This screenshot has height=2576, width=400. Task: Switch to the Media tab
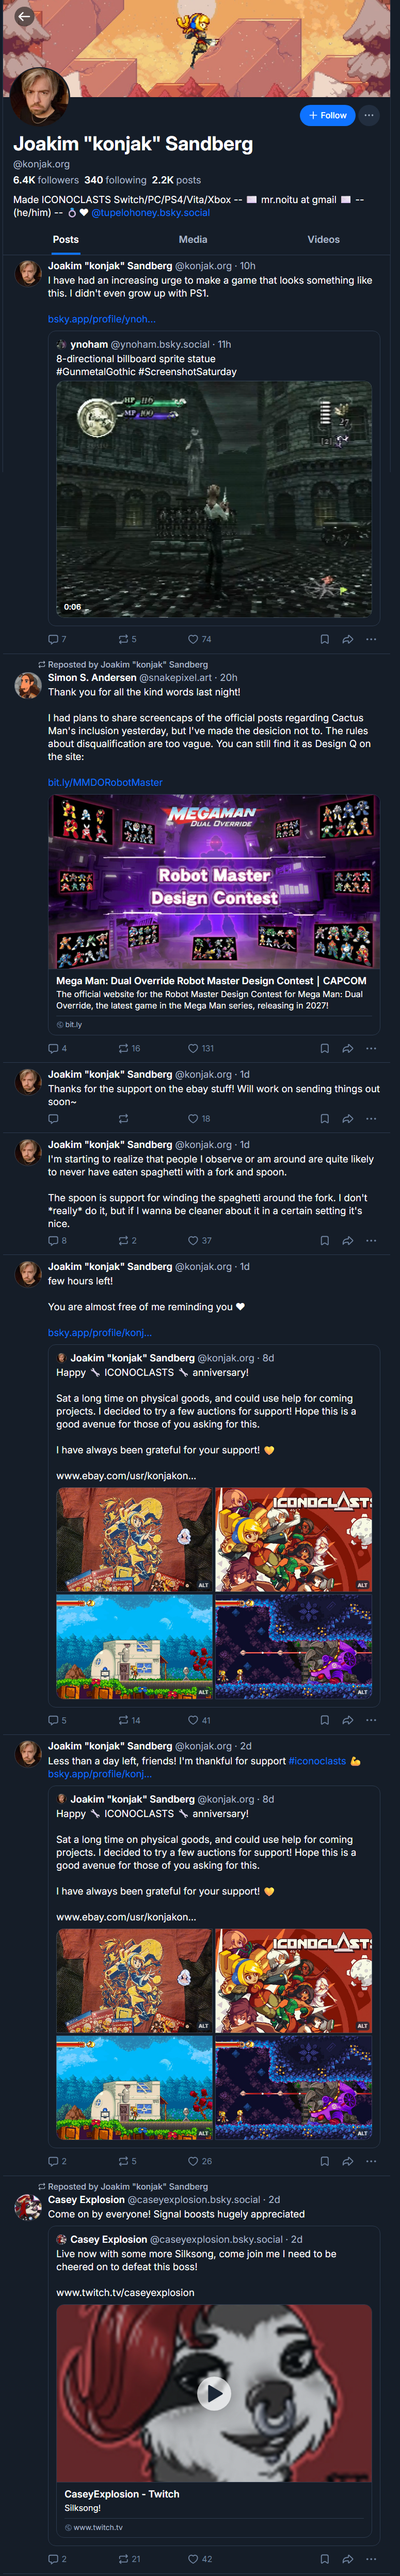[x=193, y=239]
